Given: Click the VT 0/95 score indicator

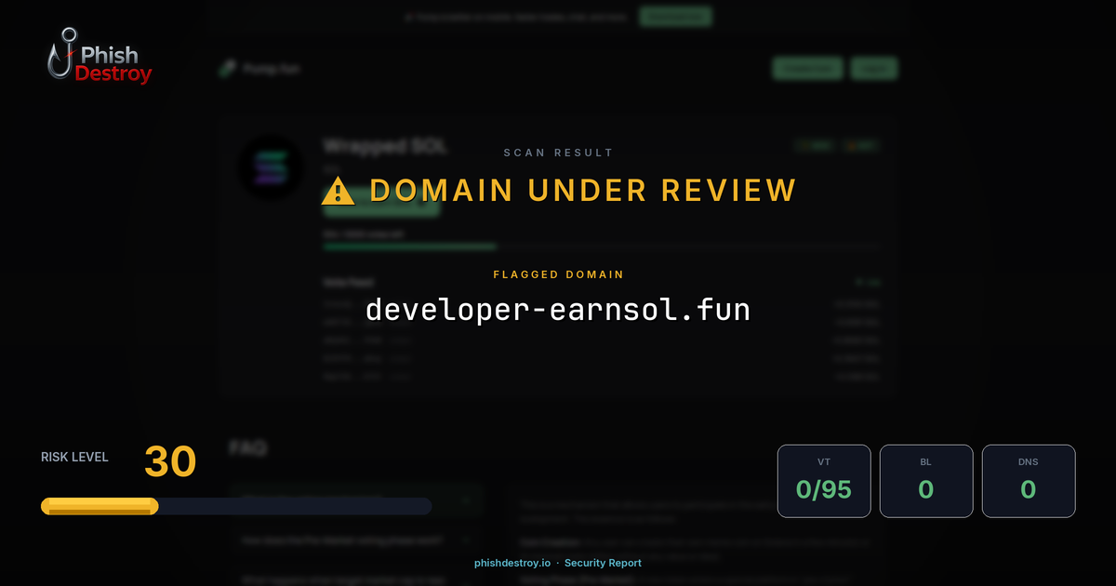Looking at the screenshot, I should [x=824, y=481].
